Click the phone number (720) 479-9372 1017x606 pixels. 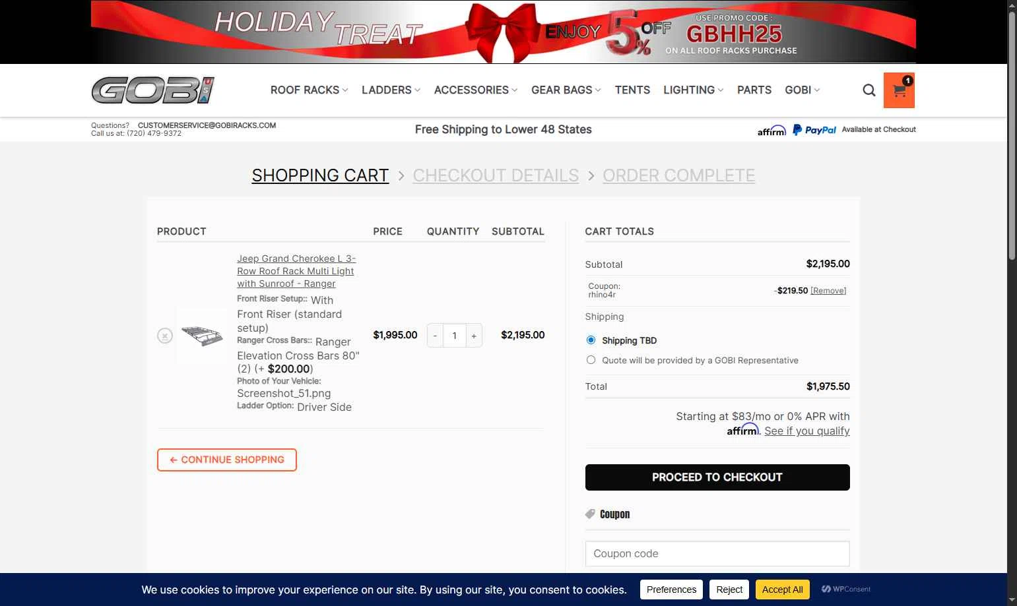154,133
